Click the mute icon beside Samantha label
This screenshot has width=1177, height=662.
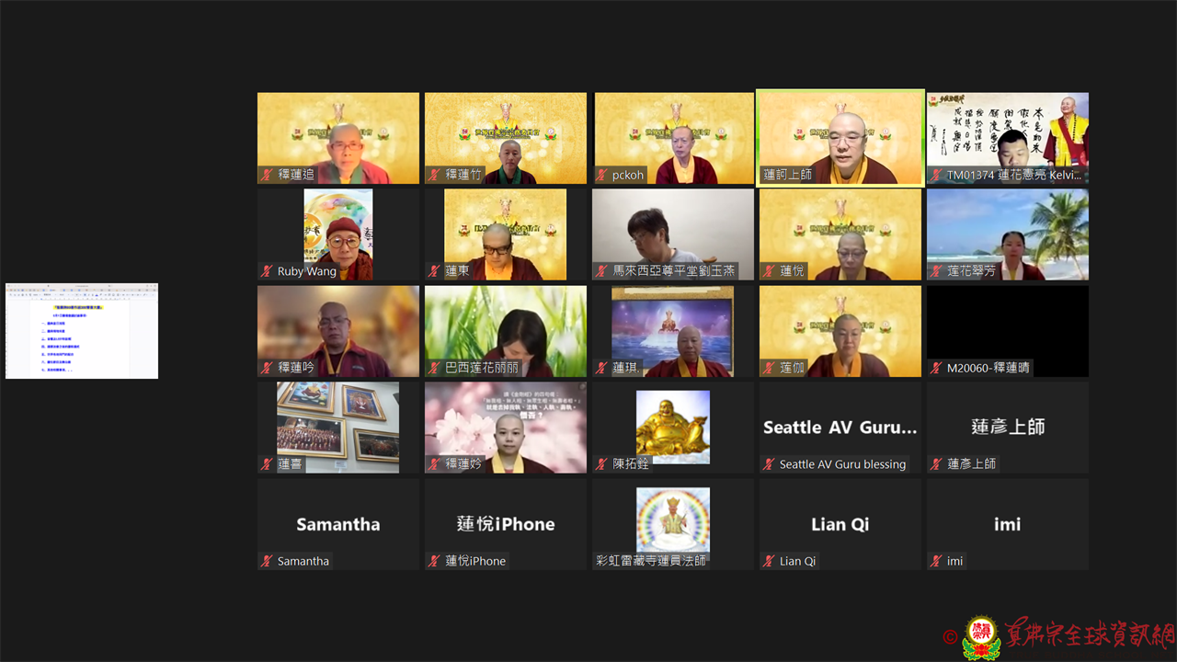tap(267, 561)
